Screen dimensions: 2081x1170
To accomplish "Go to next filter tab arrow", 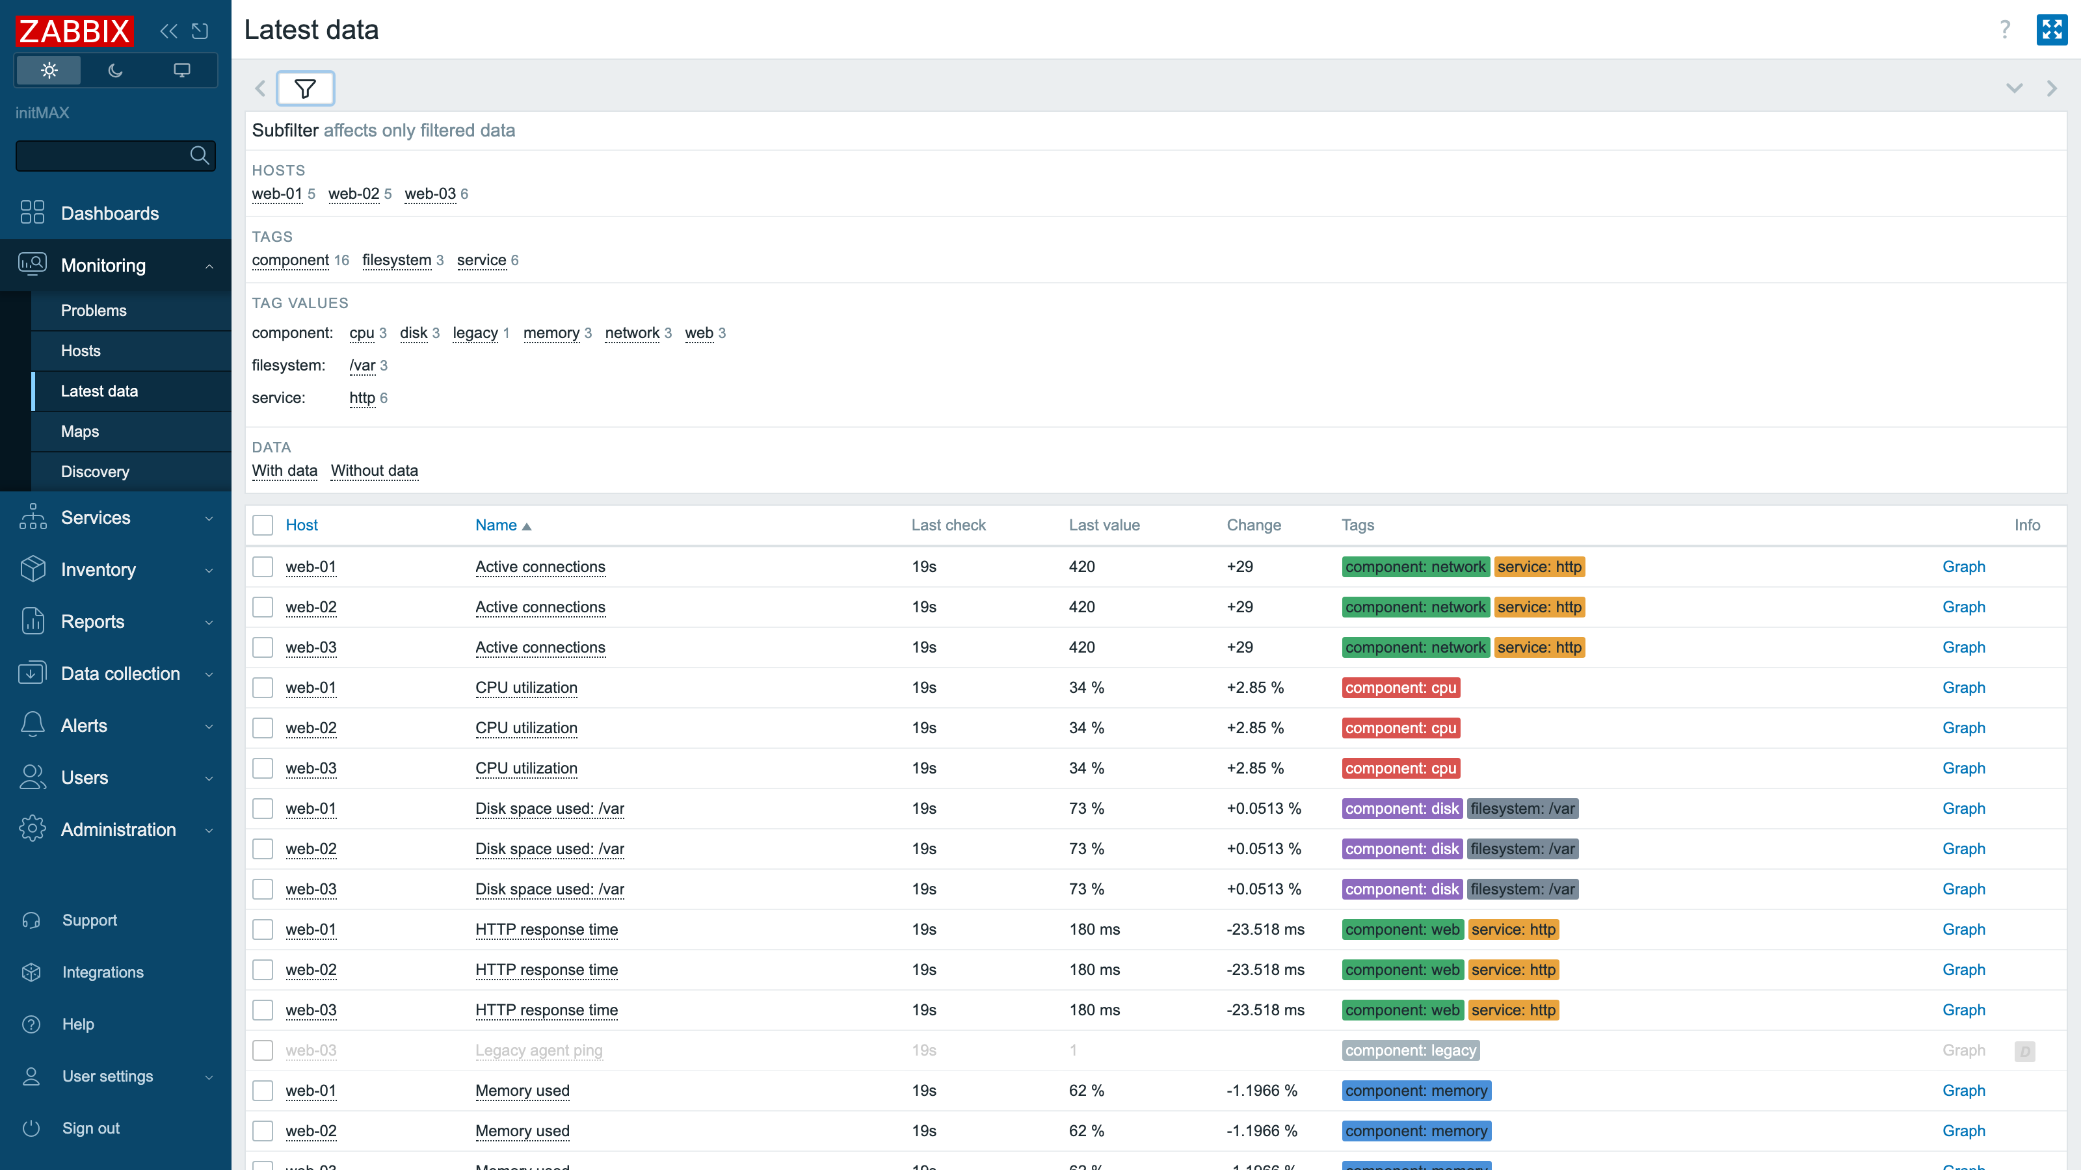I will pos(2051,88).
